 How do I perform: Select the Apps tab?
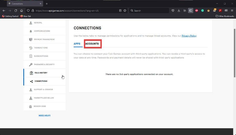point(77,44)
